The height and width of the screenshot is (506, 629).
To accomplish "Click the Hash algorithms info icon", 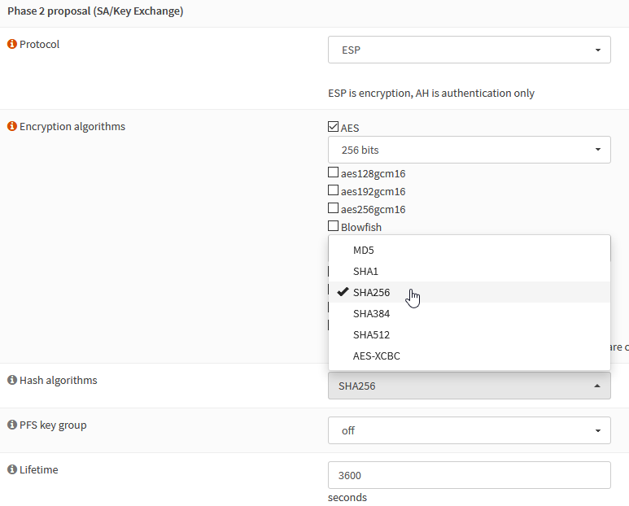I will click(x=12, y=381).
